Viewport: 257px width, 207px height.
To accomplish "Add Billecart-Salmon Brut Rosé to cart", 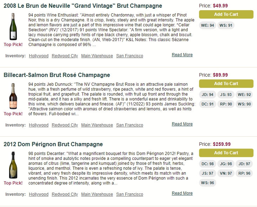I will (x=226, y=84).
